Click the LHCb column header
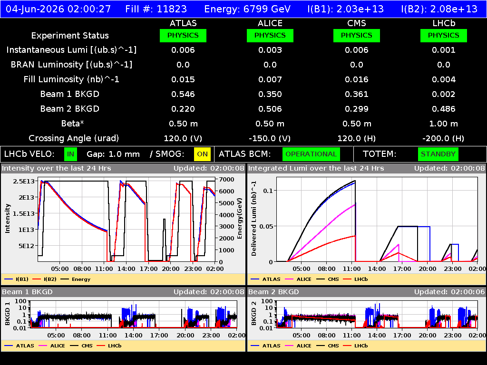This screenshot has height=365, width=487. point(444,23)
